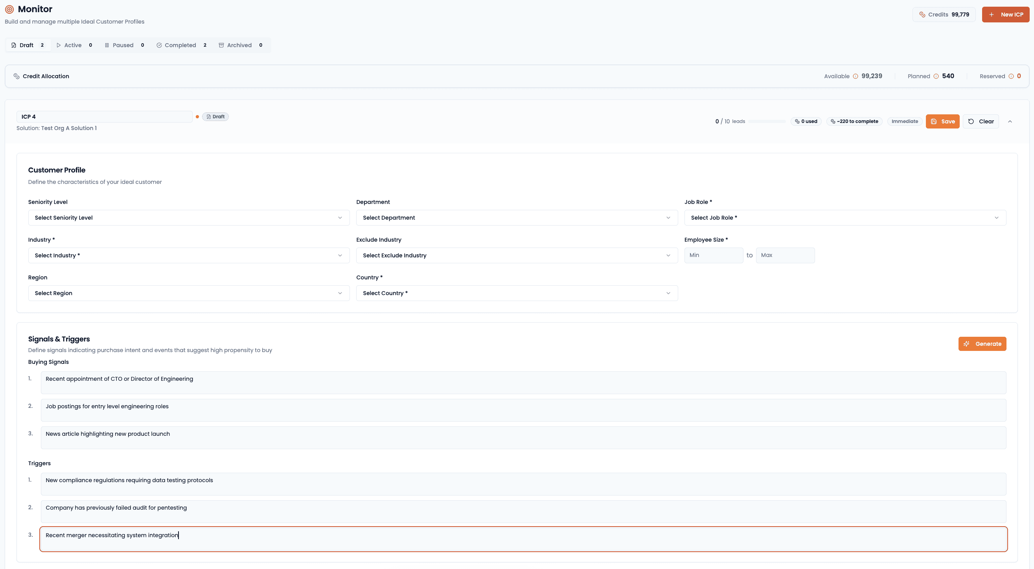Click the Available credits info icon

856,76
